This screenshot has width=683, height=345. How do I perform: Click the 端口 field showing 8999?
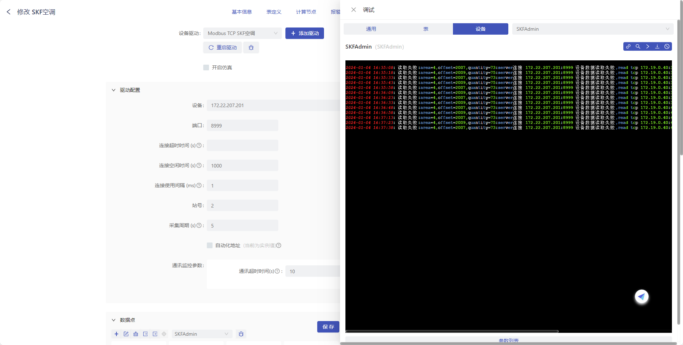click(243, 125)
